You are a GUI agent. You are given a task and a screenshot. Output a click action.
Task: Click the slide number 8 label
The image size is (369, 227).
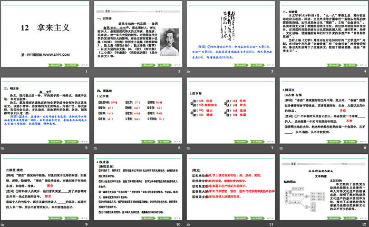[365, 147]
